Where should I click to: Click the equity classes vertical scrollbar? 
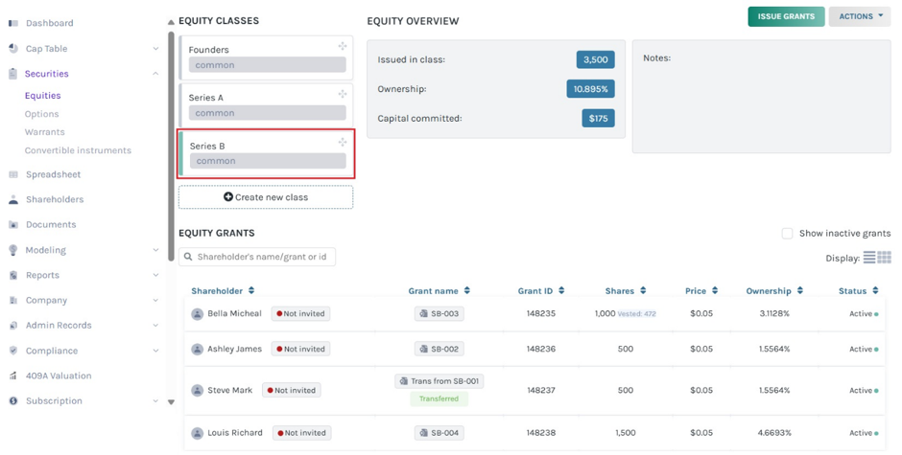click(x=171, y=147)
